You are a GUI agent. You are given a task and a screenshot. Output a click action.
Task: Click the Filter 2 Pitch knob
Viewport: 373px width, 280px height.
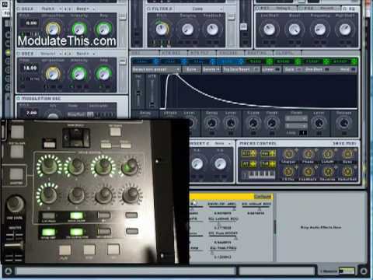pyautogui.click(x=162, y=30)
